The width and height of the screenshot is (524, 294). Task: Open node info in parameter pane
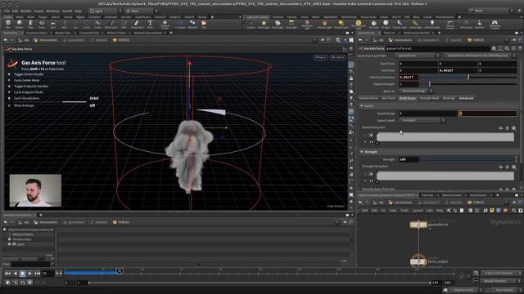coord(513,49)
